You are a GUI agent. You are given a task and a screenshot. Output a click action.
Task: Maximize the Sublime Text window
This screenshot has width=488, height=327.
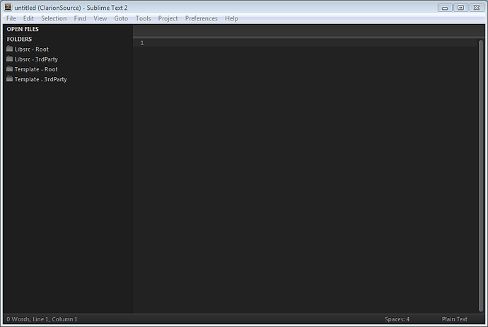coord(460,7)
